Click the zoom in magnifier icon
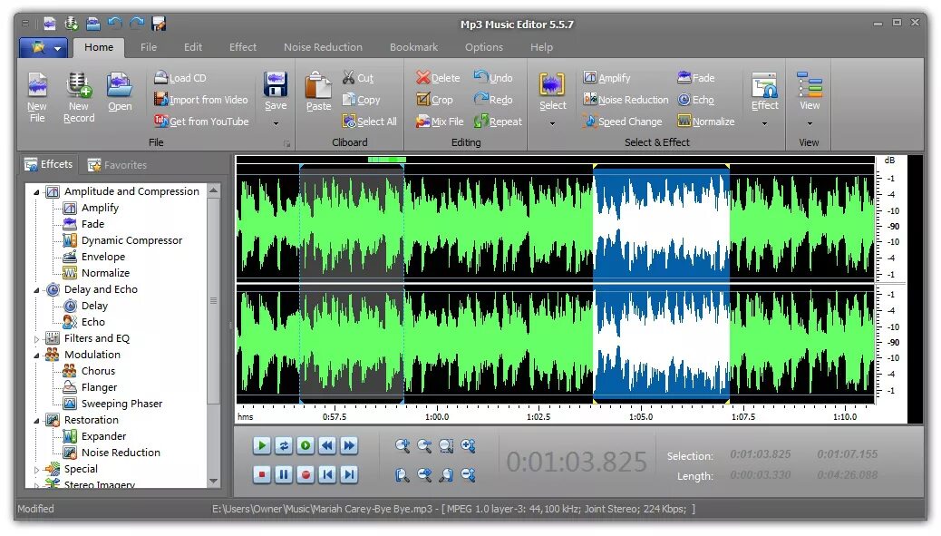 pos(403,445)
